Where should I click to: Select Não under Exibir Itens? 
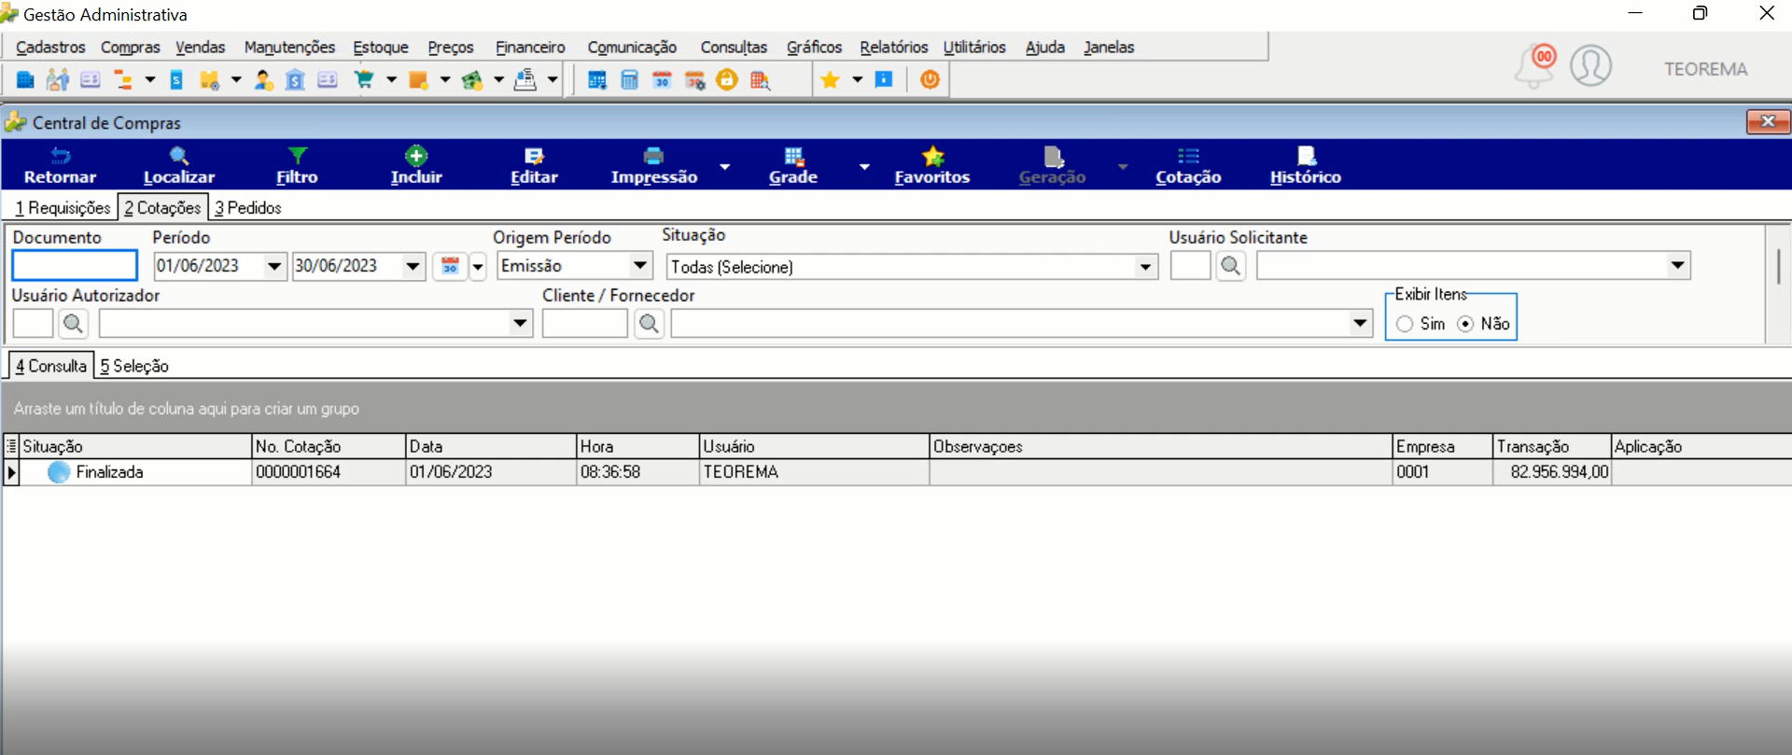[x=1465, y=324]
